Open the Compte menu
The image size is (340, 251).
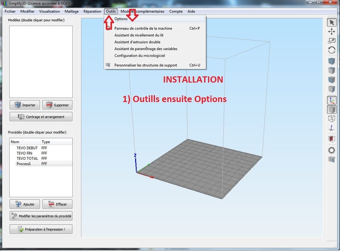click(x=176, y=12)
